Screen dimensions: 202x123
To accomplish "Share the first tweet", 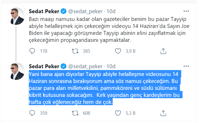I will click(163, 51).
